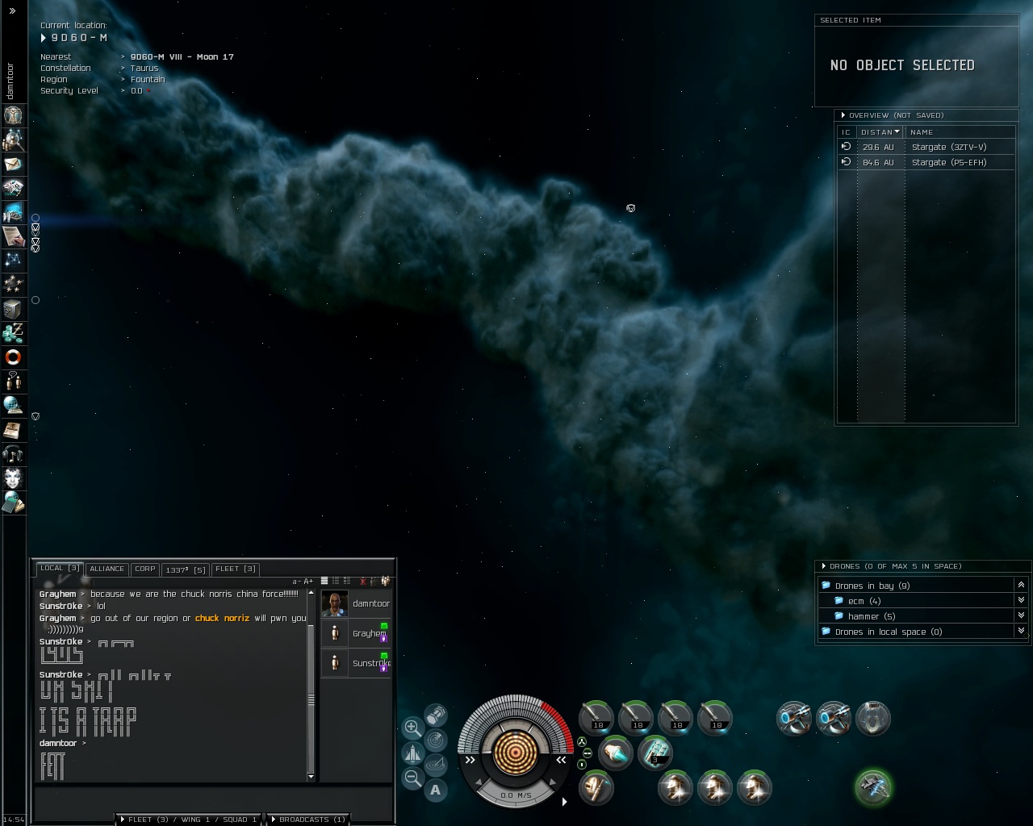Viewport: 1033px width, 826px height.
Task: Click the zoom out magnifier on HUD
Action: pos(412,778)
